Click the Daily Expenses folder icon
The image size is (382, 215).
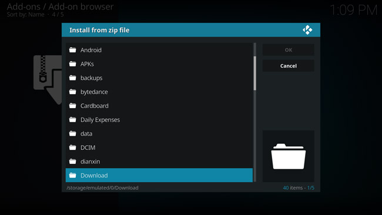pyautogui.click(x=73, y=120)
